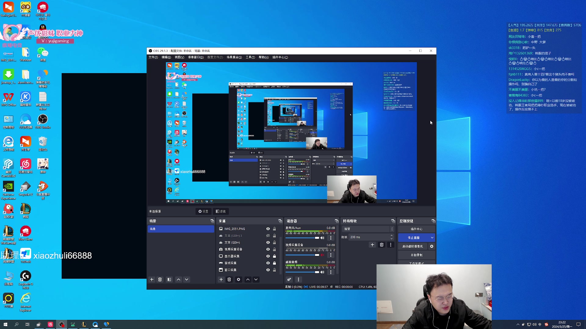Open advanced audio properties gears icon in the mixer
Image resolution: width=586 pixels, height=329 pixels.
click(289, 279)
